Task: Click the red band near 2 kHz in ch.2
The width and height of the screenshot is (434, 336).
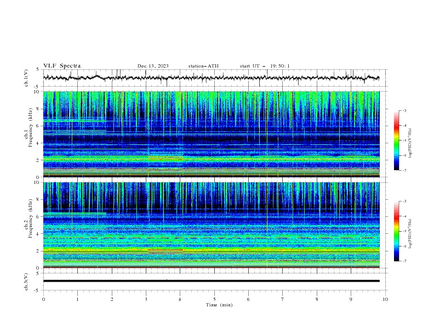Action: point(165,250)
